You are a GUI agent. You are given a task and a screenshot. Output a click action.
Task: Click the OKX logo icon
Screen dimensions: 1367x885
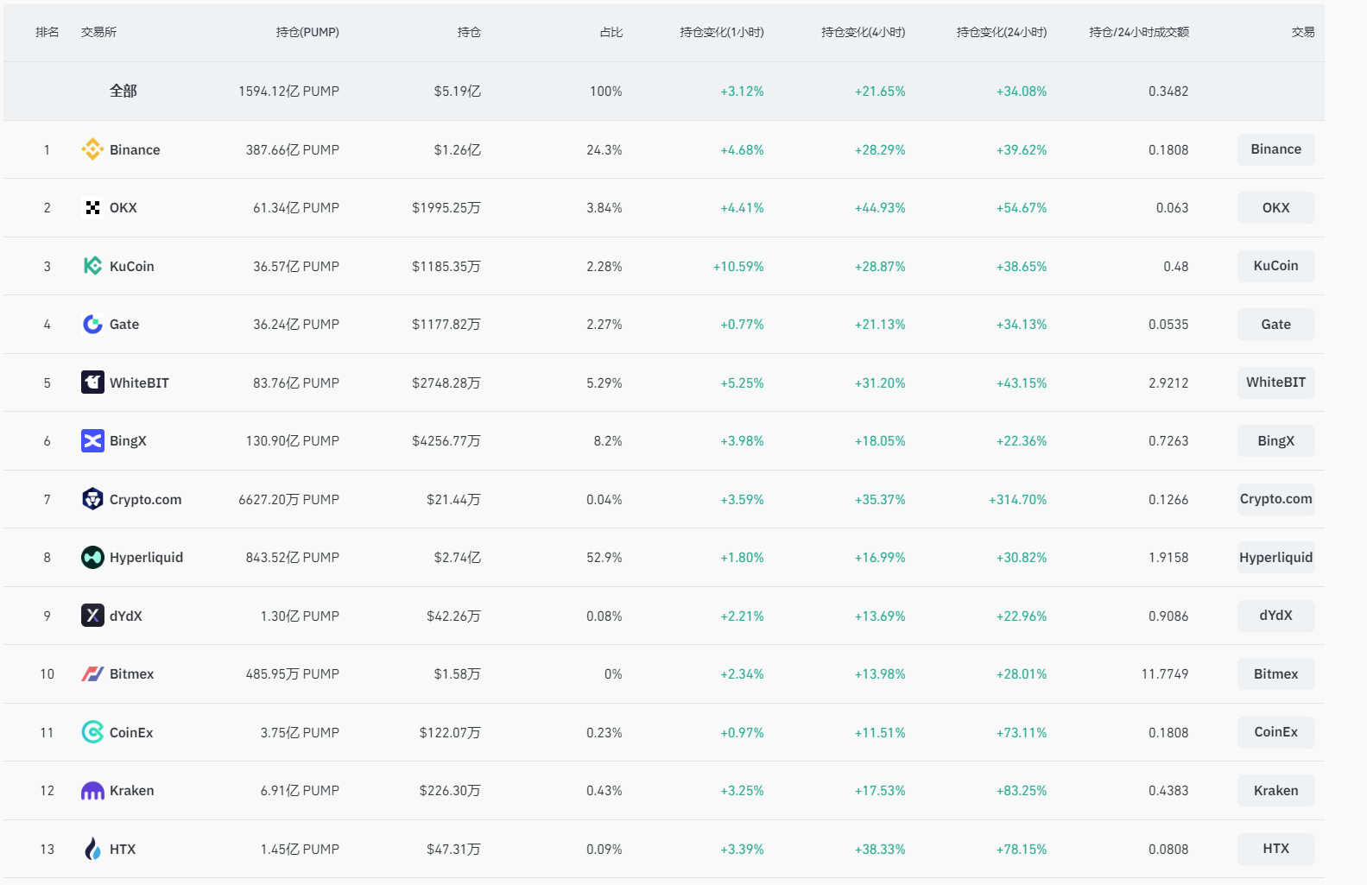point(92,208)
